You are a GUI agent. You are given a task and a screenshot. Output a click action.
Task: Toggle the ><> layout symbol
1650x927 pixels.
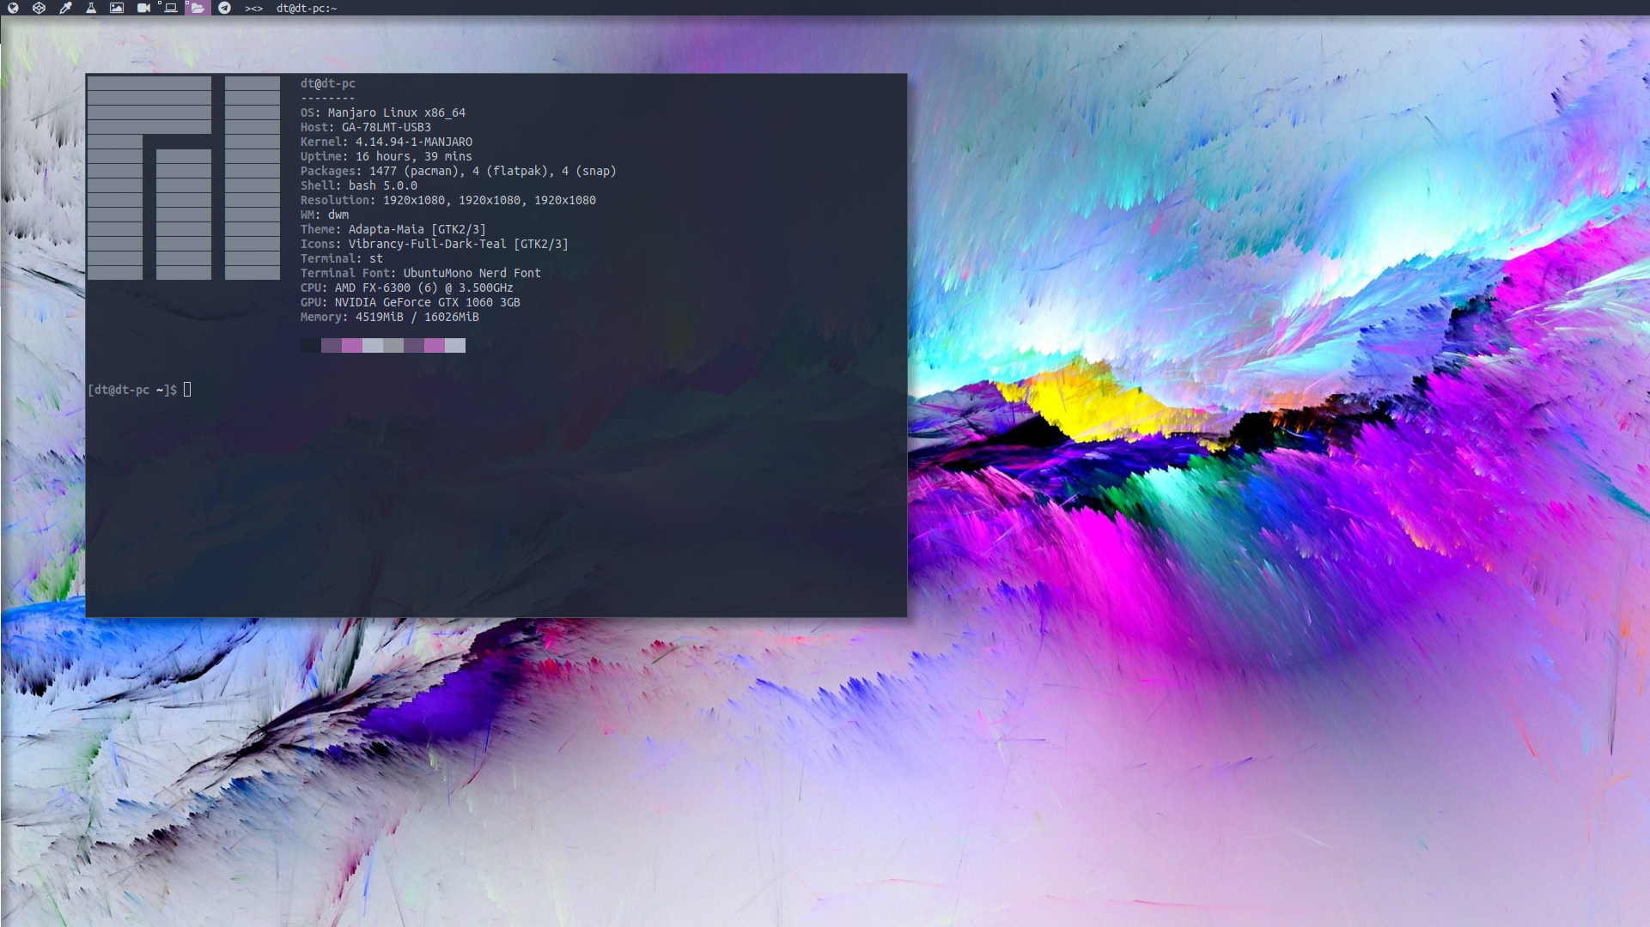click(x=253, y=9)
